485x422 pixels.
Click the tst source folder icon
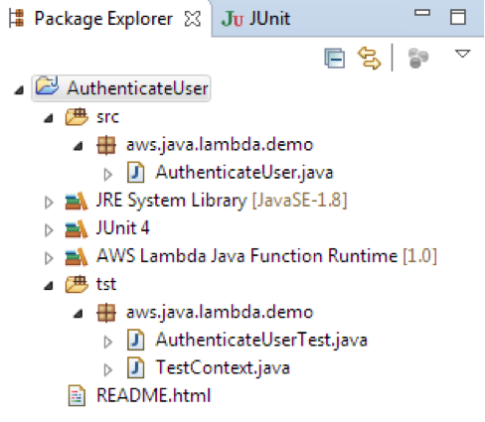(77, 284)
